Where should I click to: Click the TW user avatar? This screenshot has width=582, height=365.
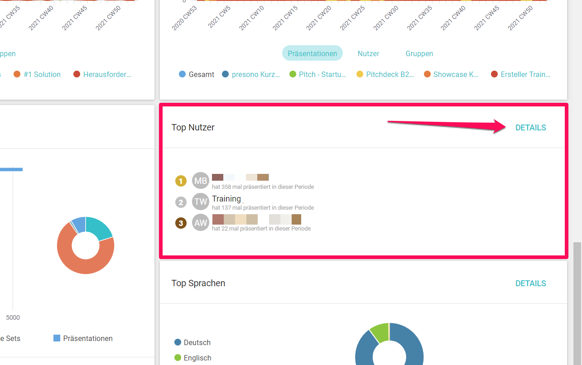[x=201, y=202]
